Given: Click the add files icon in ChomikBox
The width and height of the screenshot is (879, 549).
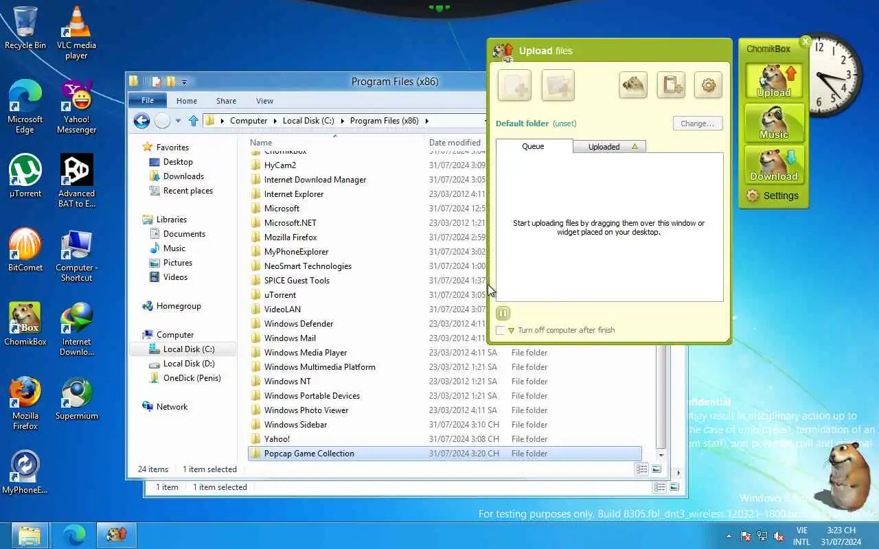Looking at the screenshot, I should coord(514,86).
